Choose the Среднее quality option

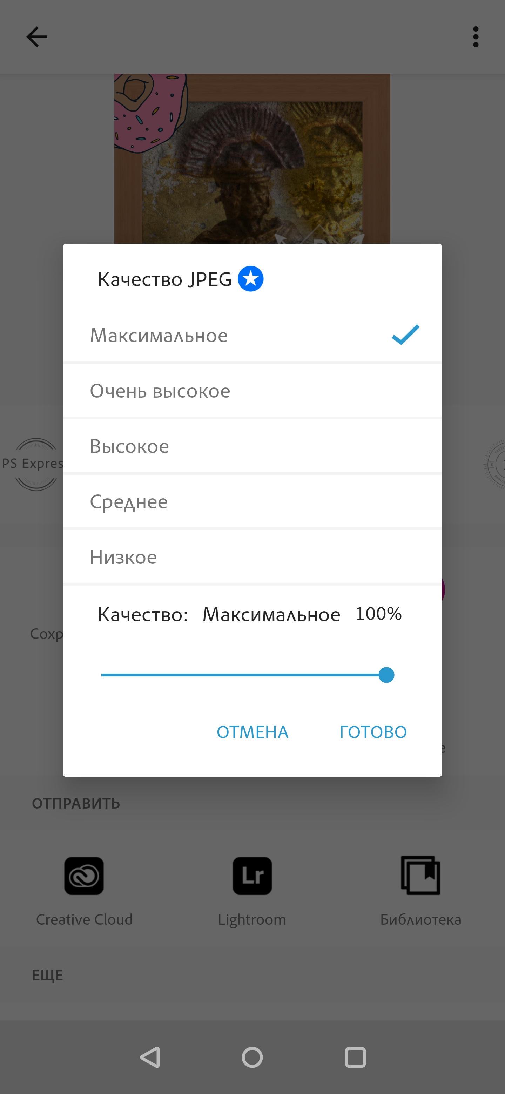129,502
